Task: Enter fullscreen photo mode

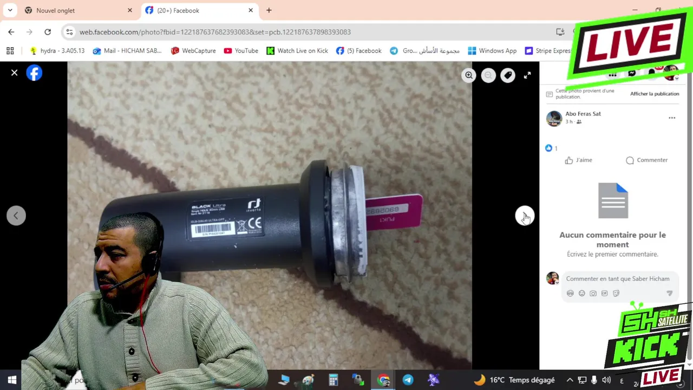Action: tap(527, 75)
